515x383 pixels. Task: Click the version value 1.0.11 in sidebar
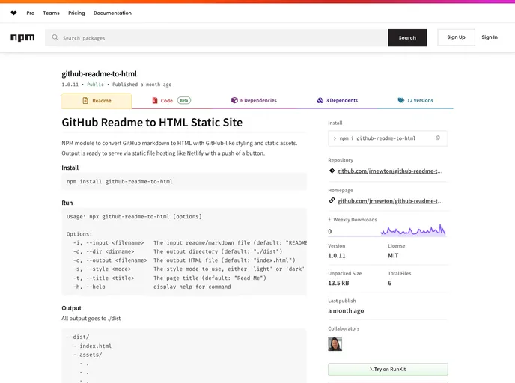[337, 256]
